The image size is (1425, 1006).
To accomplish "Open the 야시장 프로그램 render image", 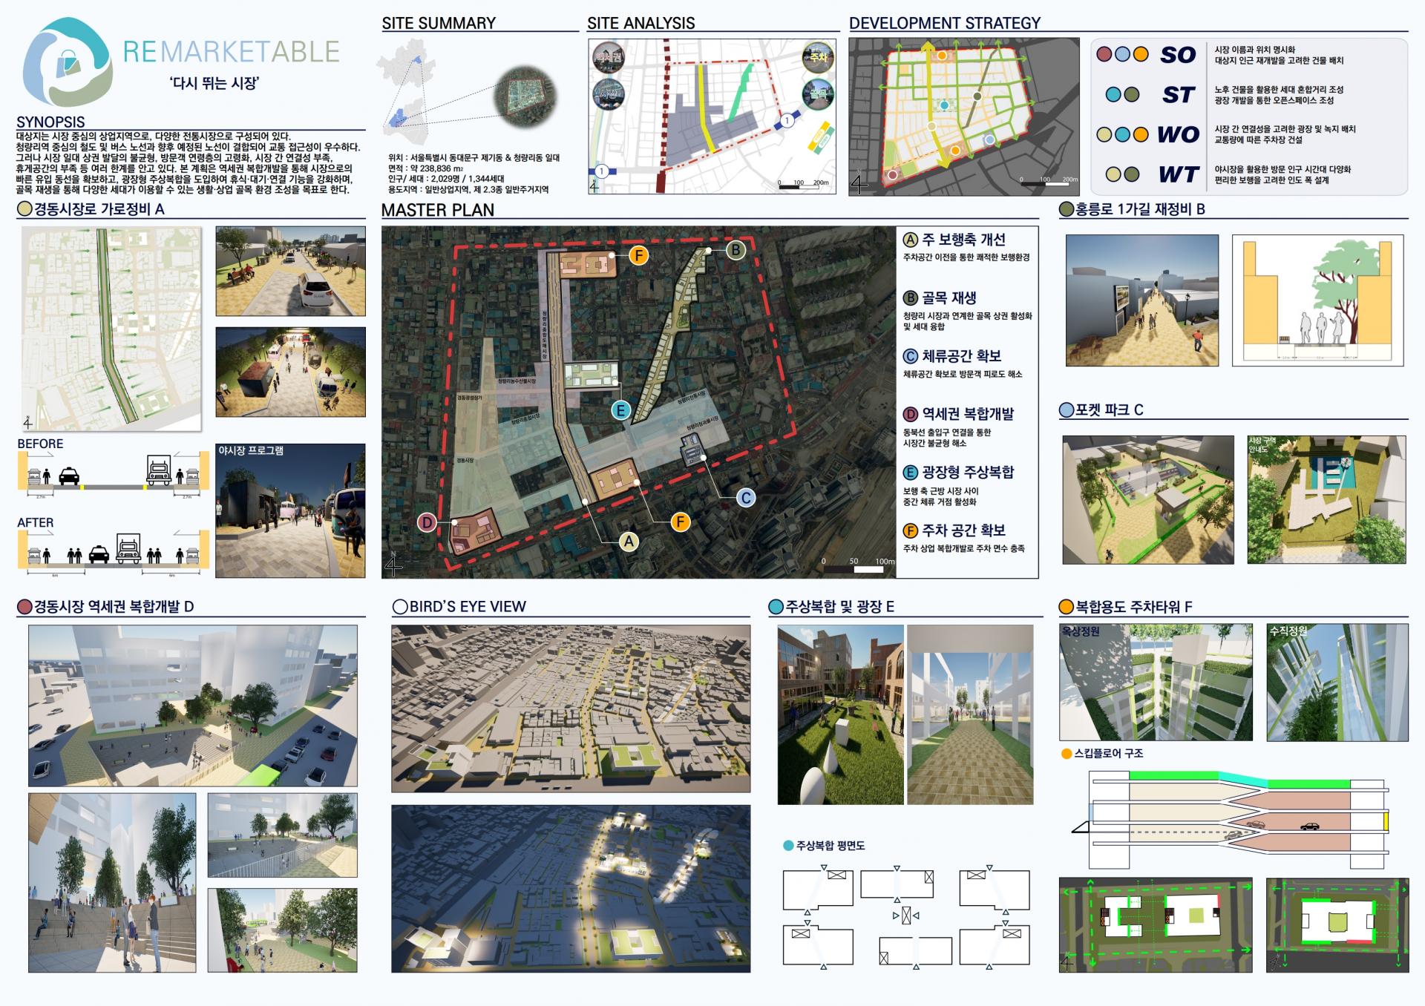I will (290, 510).
